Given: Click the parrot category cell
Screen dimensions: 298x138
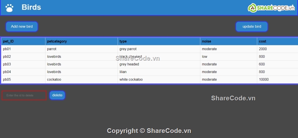Looking at the screenshot, I should point(52,49).
